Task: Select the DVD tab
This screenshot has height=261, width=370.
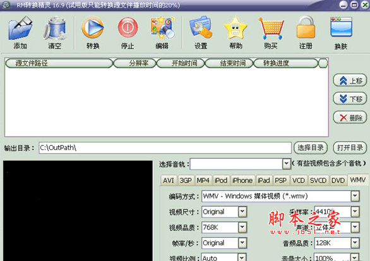Action: [338, 180]
